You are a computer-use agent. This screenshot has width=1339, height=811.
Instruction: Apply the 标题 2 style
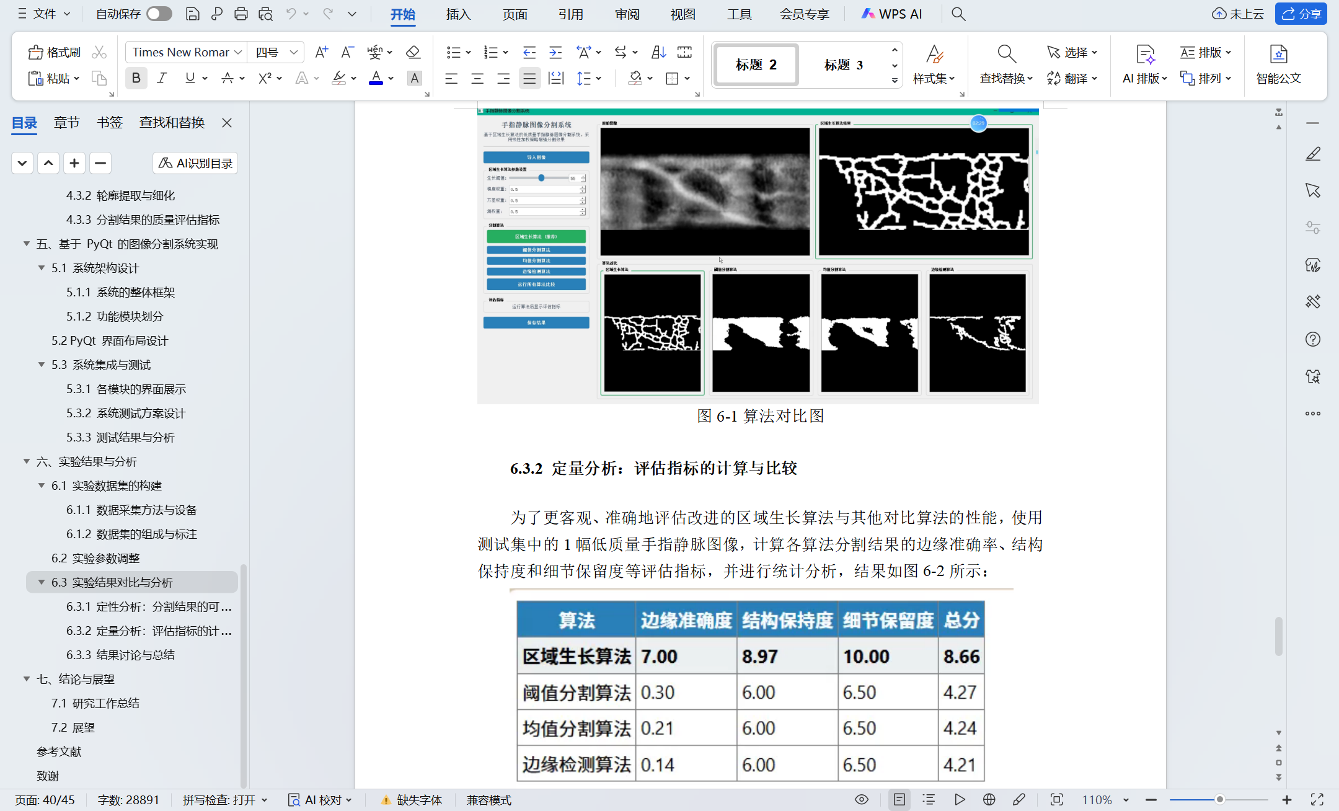[756, 64]
